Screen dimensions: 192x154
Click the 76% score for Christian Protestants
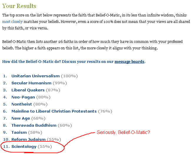(x=105, y=111)
